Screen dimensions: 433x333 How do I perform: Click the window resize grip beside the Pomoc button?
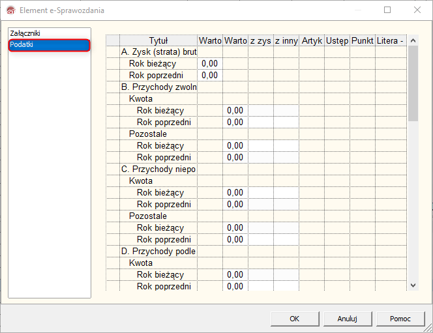[x=428, y=328]
